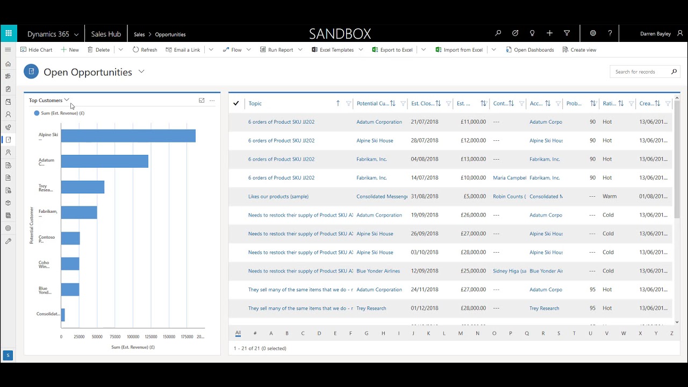Click scrollbar down arrow in grid
The image size is (688, 387).
(677, 322)
